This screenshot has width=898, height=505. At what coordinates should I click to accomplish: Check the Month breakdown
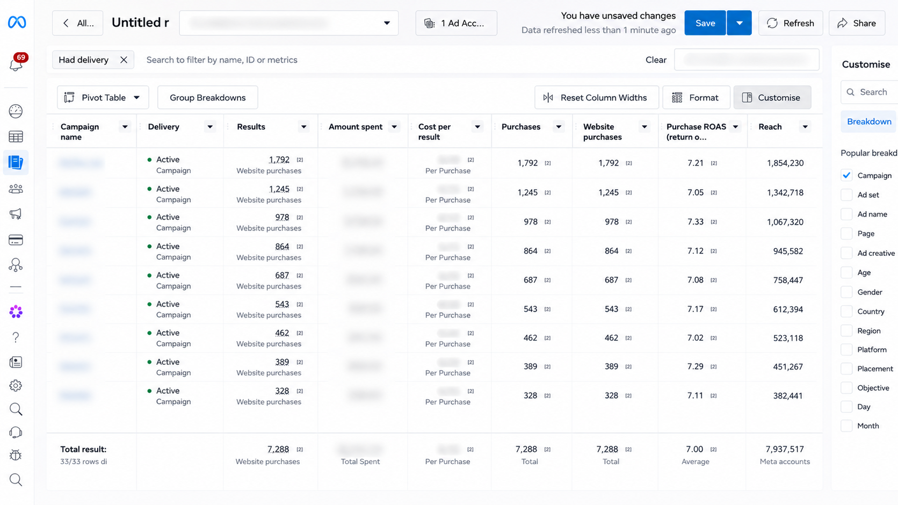[x=846, y=425]
